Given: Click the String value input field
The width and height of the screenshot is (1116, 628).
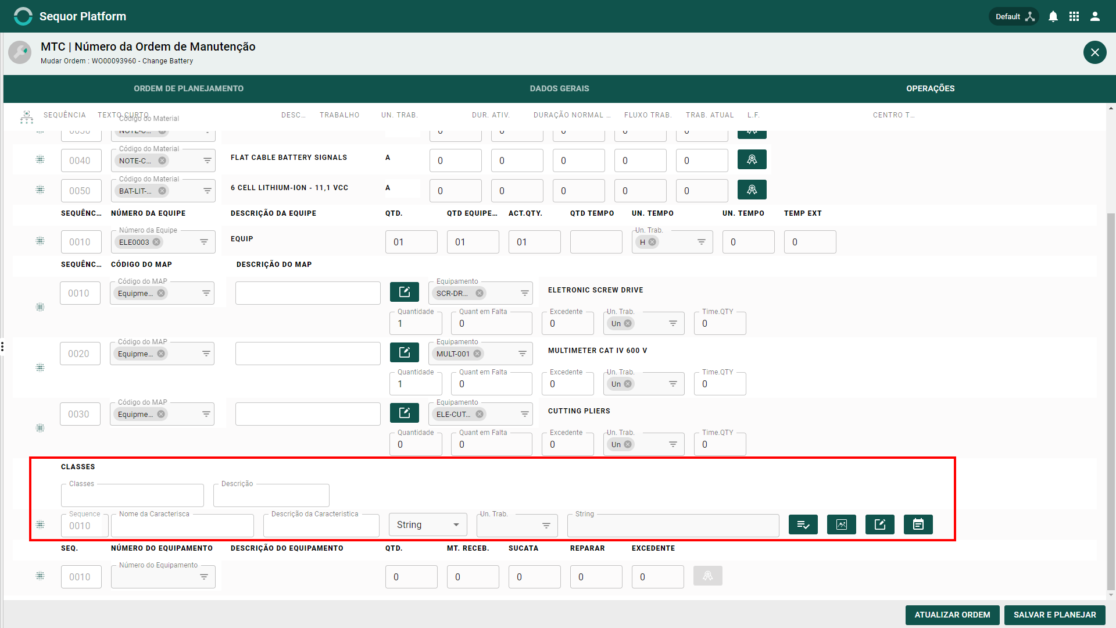Looking at the screenshot, I should (673, 526).
